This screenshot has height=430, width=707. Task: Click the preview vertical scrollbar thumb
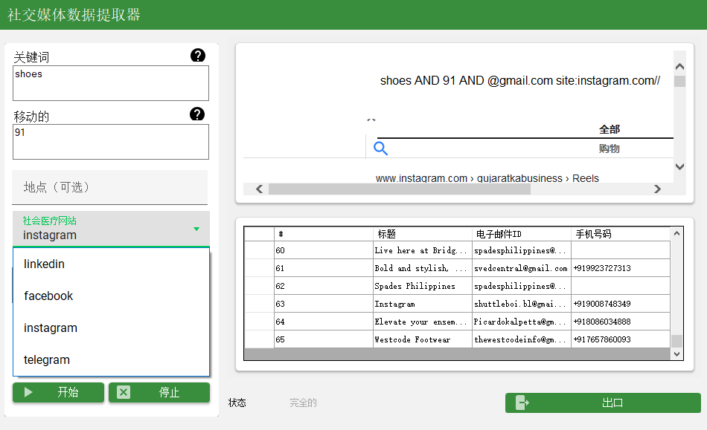pos(679,82)
